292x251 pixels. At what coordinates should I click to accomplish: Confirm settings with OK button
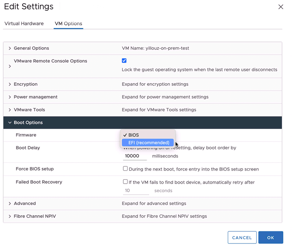pyautogui.click(x=271, y=238)
